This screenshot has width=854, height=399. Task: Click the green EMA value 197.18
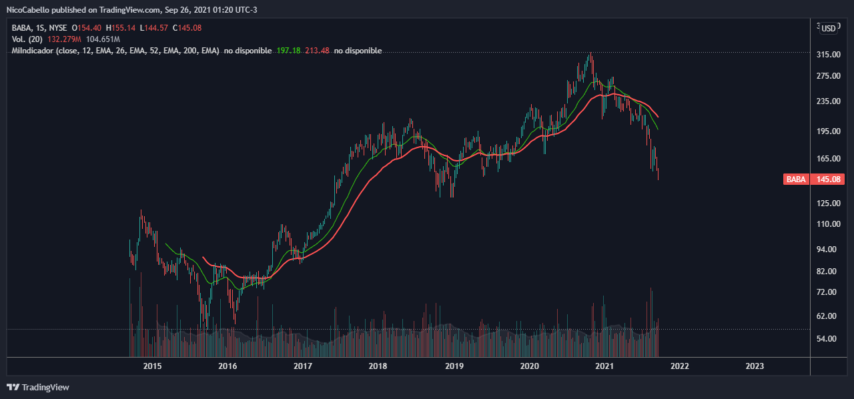[289, 51]
